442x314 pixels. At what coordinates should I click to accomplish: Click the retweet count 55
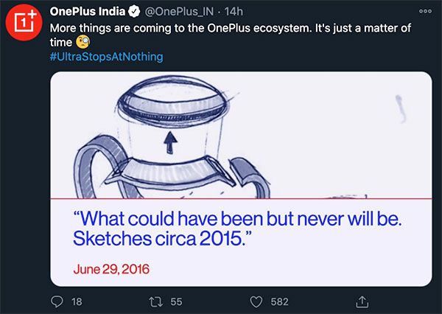176,301
